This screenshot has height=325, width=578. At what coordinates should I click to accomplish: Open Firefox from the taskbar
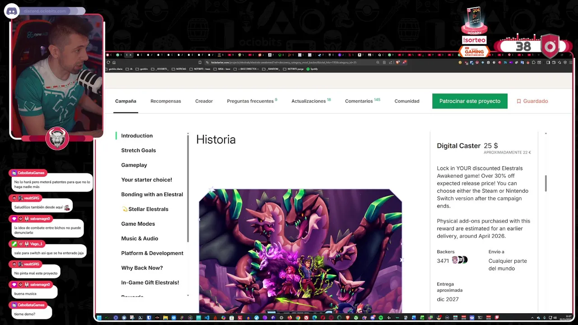pyautogui.click(x=289, y=317)
